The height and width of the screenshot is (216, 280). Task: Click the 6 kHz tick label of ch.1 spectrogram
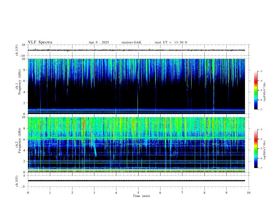click(24, 81)
